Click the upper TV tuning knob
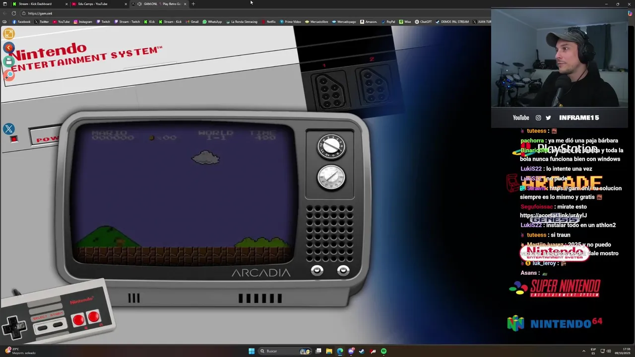Screen dimensions: 635x357 (x=331, y=146)
